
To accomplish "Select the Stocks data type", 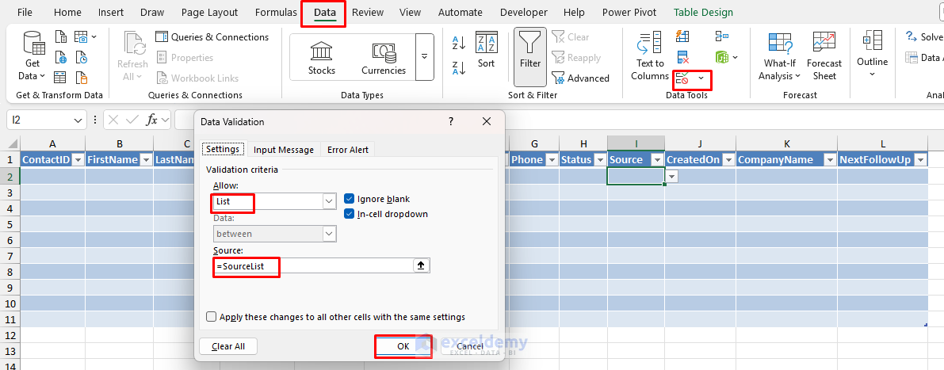I will (x=322, y=58).
